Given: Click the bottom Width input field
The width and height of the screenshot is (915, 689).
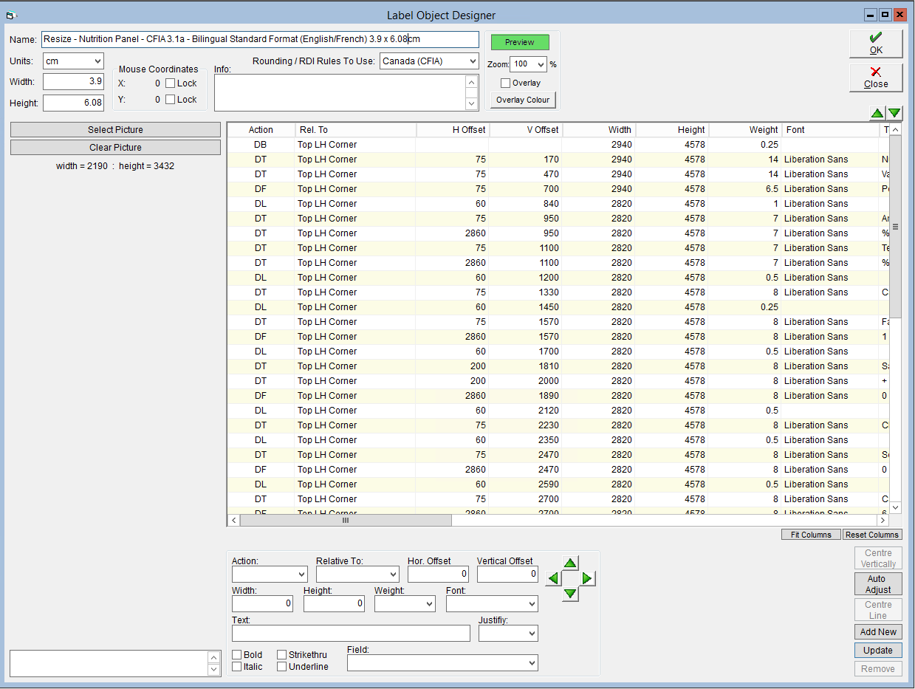Looking at the screenshot, I should (x=262, y=603).
